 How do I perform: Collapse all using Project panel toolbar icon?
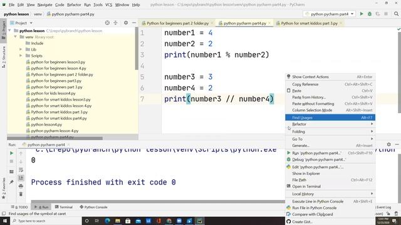click(x=115, y=23)
